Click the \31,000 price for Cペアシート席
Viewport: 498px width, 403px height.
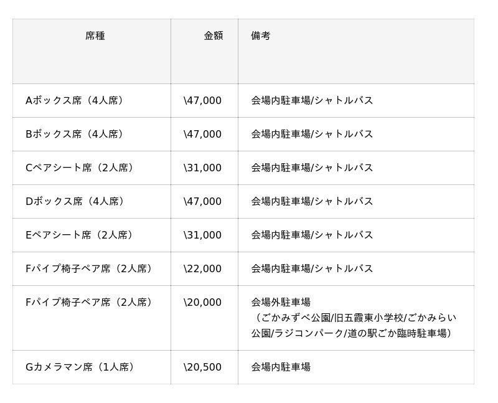point(203,168)
